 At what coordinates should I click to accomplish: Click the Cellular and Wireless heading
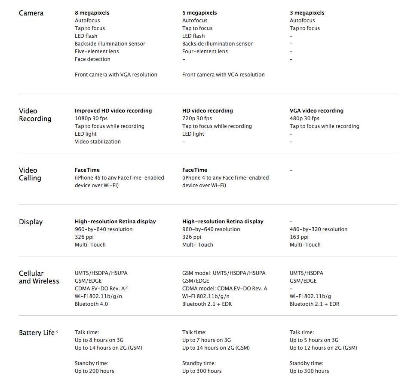click(39, 277)
